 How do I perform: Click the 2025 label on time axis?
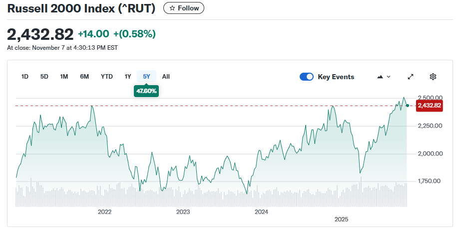(341, 219)
